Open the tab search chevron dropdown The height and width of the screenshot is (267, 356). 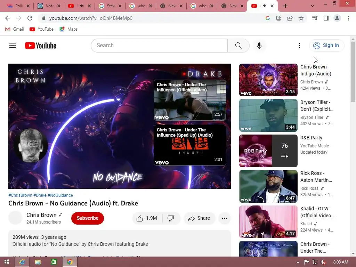pos(313,6)
